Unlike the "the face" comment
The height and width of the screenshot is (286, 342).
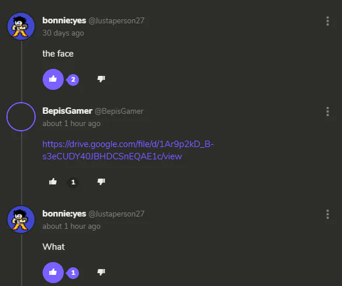[x=53, y=79]
